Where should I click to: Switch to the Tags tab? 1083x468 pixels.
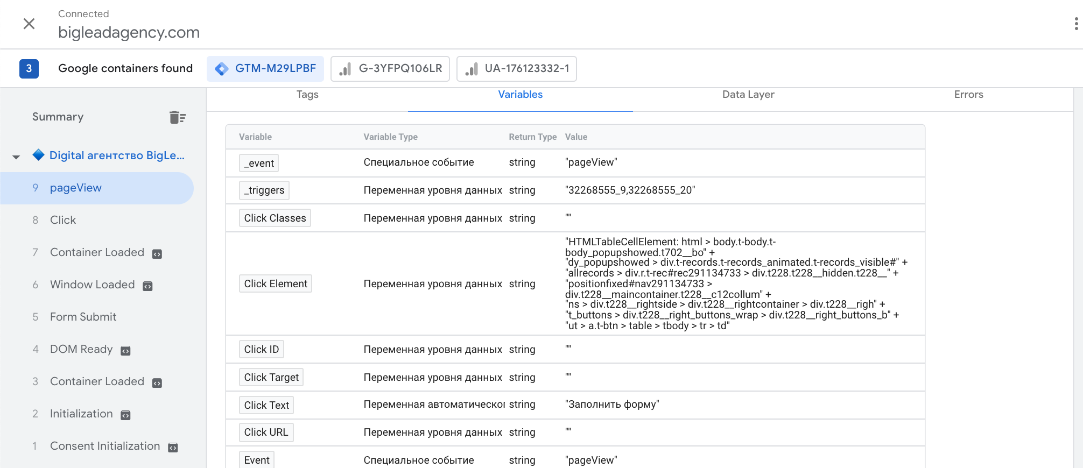[x=307, y=95]
